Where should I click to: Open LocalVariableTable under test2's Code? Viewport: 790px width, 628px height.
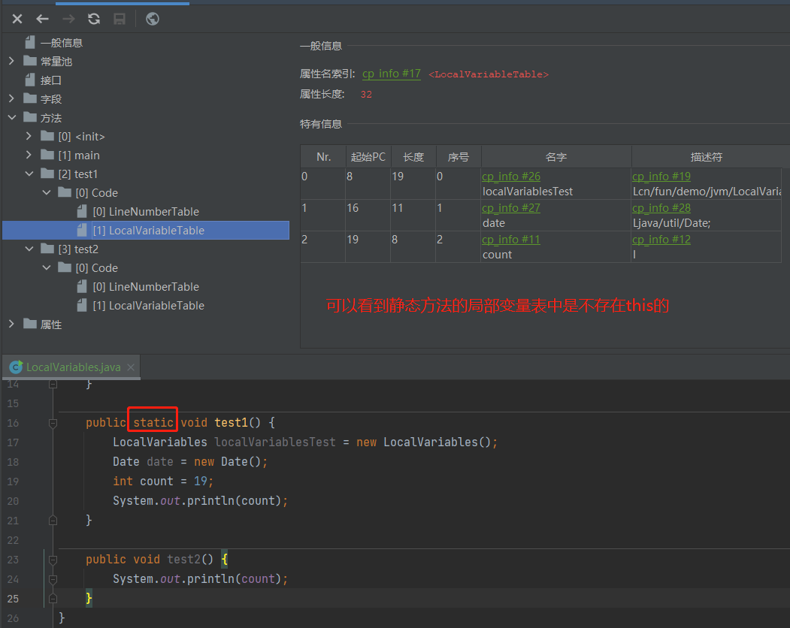[149, 306]
